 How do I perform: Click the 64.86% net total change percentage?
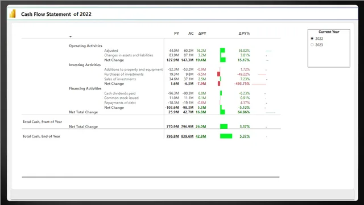click(243, 112)
